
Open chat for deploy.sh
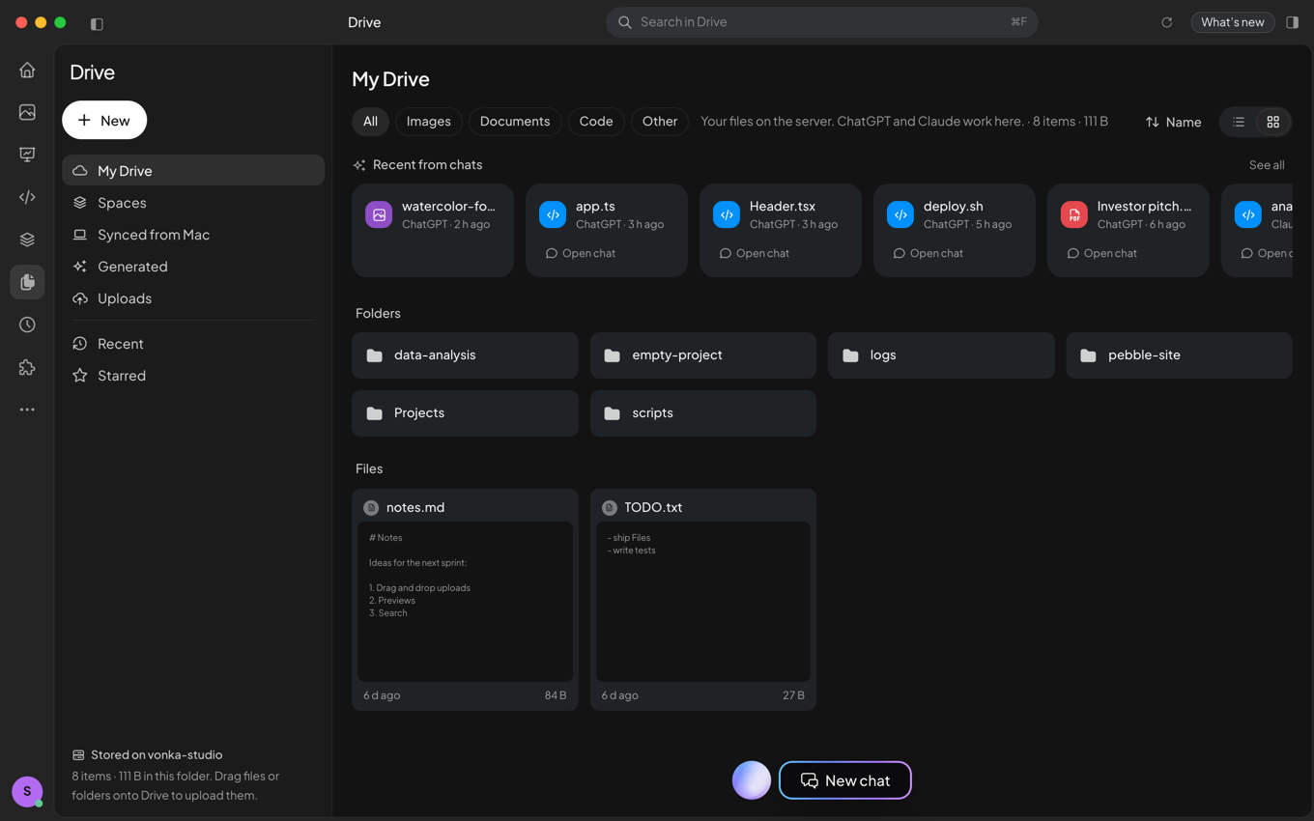928,253
